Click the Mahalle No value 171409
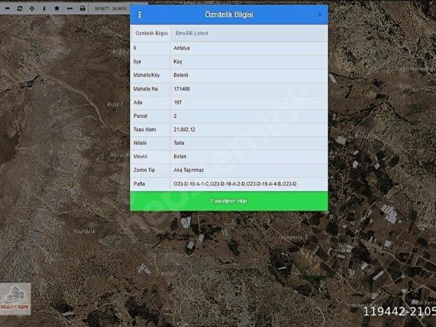 tap(182, 89)
